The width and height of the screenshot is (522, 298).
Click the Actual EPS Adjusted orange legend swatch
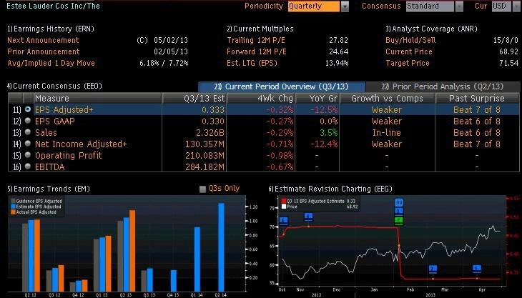tap(14, 212)
